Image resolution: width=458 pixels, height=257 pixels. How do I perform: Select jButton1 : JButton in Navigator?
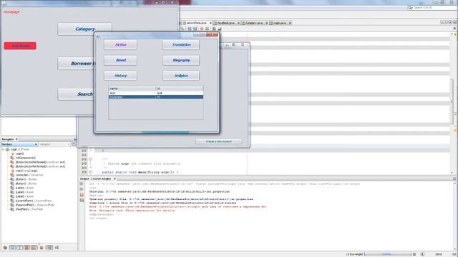[26, 179]
